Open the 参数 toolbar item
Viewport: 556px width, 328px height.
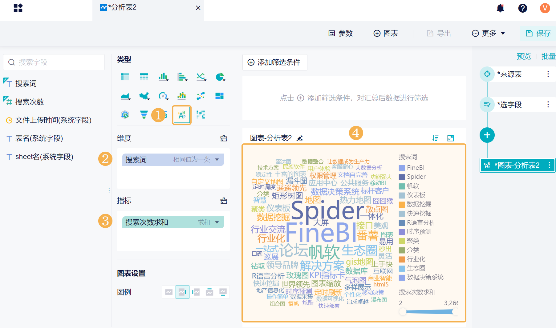[341, 33]
